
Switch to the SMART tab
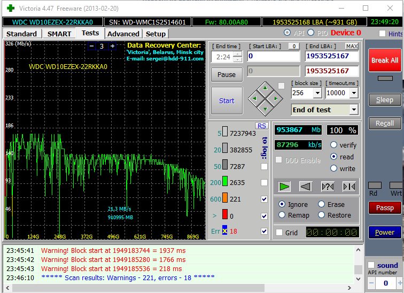59,34
